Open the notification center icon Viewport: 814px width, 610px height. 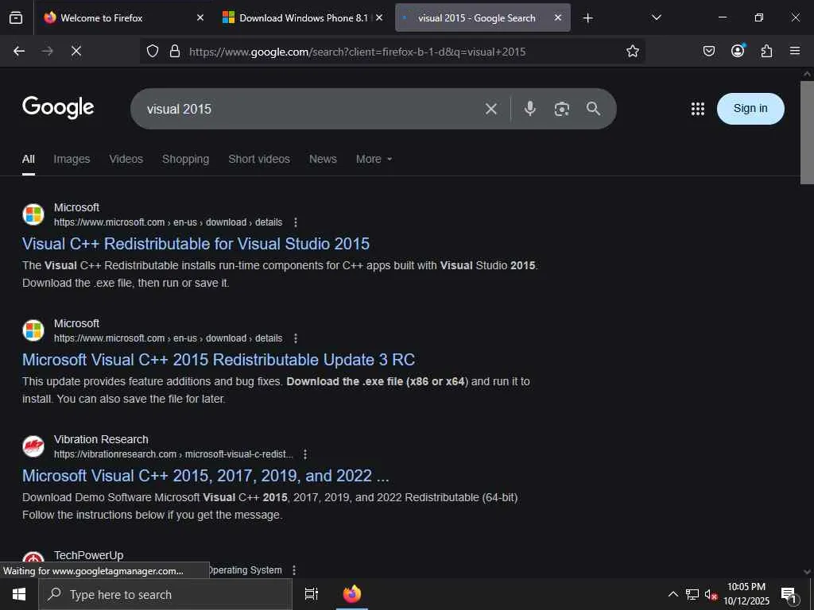pos(789,594)
